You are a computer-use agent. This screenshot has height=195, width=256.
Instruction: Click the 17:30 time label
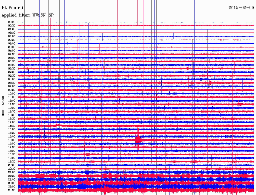(x=11, y=147)
